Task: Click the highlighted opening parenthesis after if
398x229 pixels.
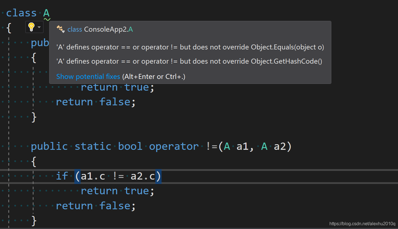Action: click(77, 176)
